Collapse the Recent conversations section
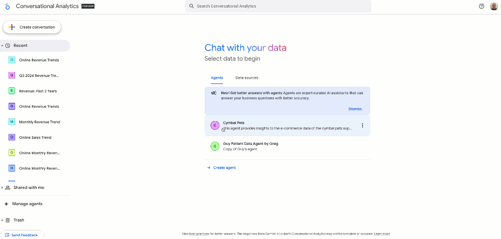 (2, 46)
